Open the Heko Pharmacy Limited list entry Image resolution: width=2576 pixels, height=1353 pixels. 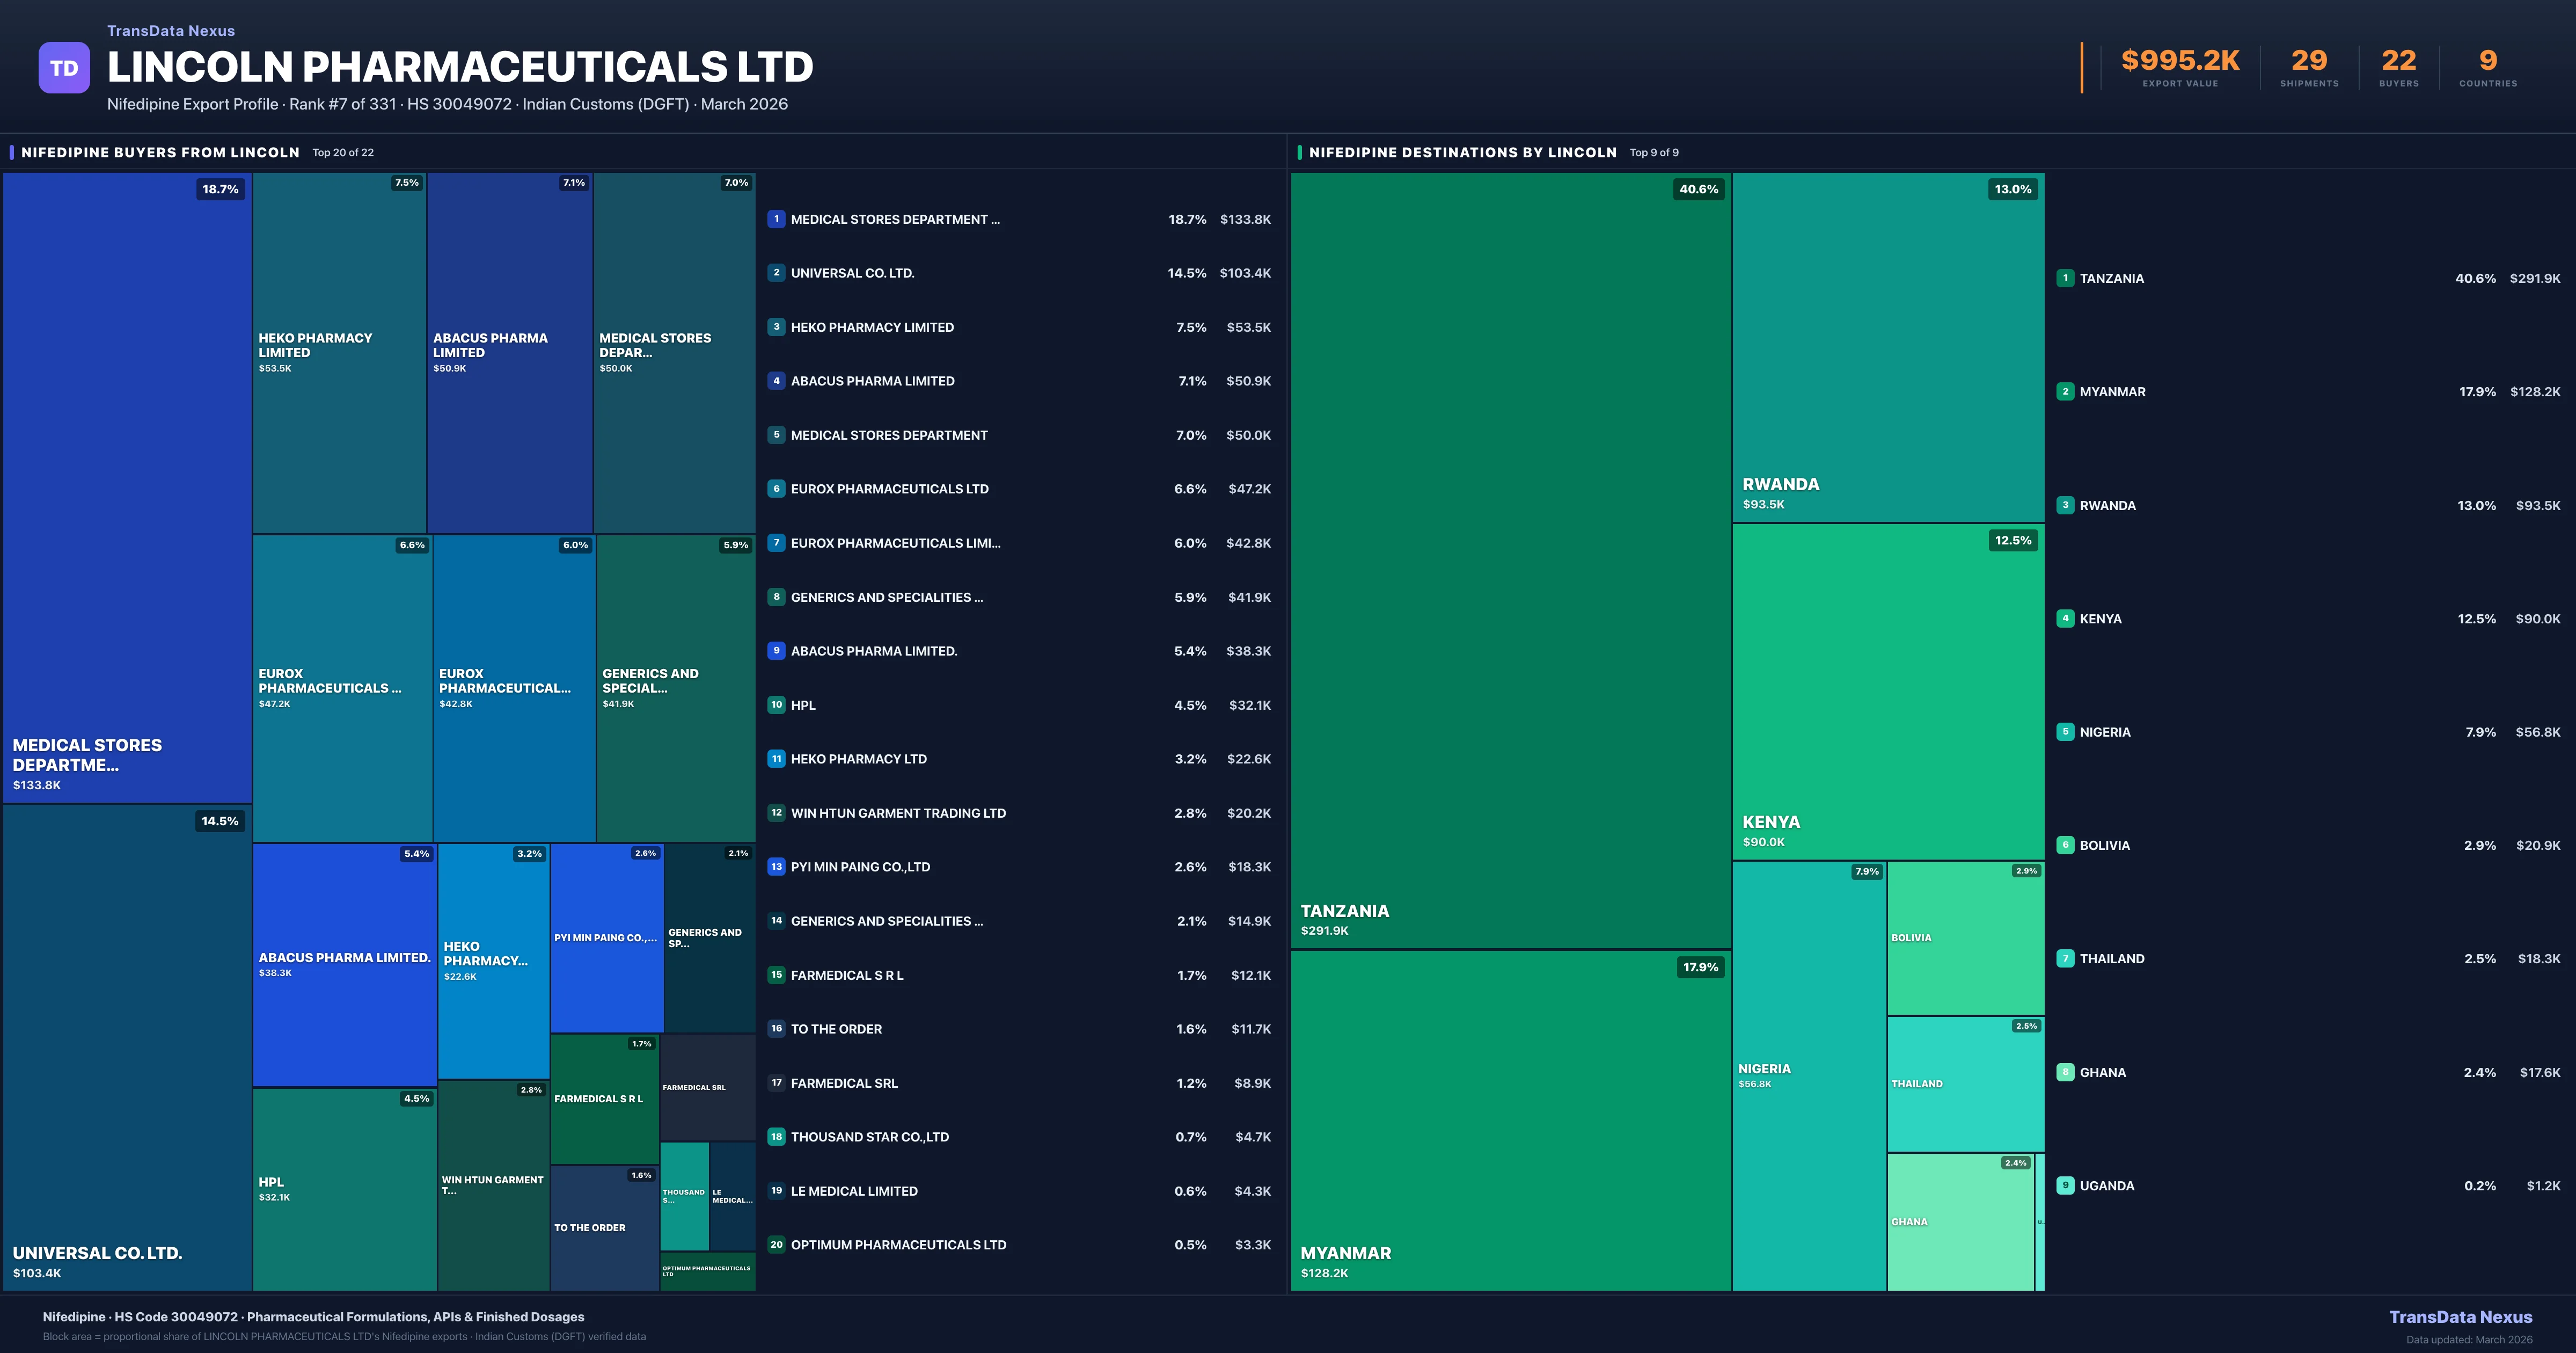pos(872,327)
